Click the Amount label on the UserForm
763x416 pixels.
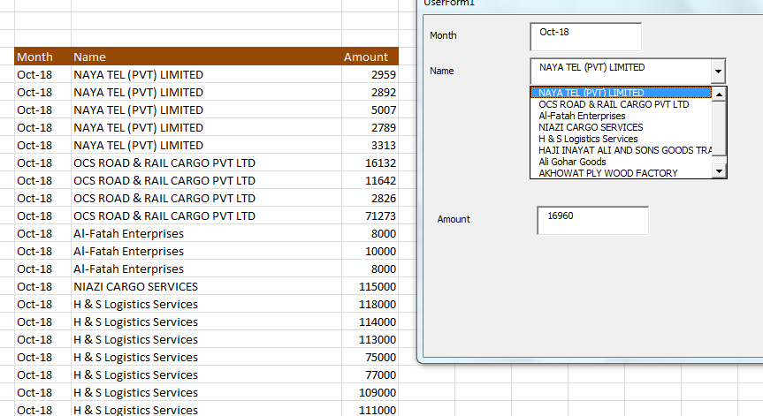pos(454,219)
